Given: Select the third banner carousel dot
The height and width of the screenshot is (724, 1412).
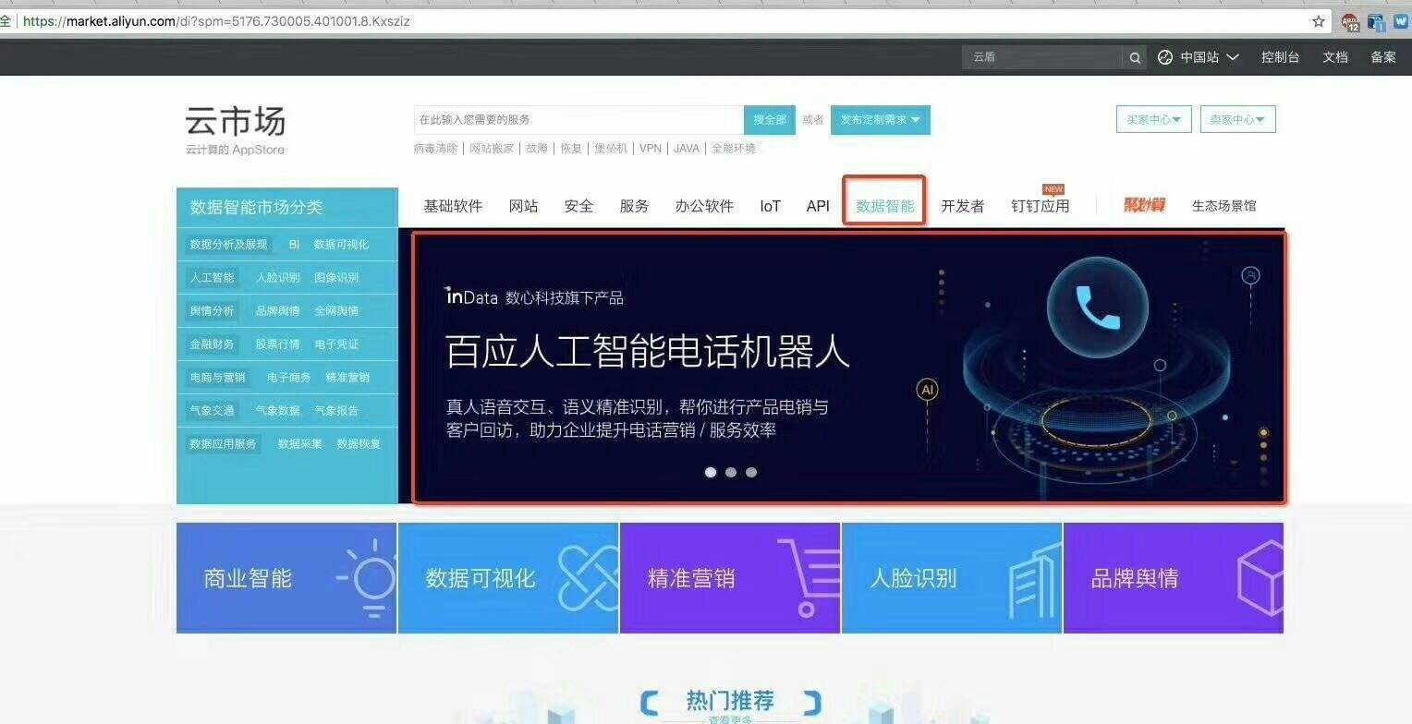Looking at the screenshot, I should (x=751, y=472).
